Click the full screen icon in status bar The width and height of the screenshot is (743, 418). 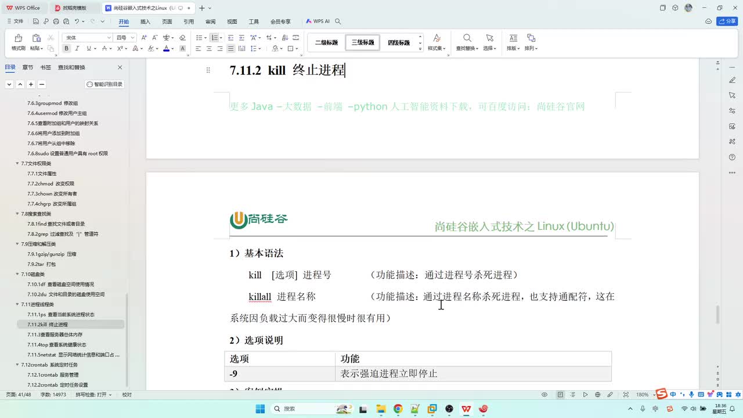[626, 395]
